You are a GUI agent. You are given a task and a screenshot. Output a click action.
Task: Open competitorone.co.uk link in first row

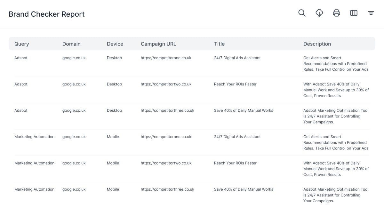click(166, 58)
